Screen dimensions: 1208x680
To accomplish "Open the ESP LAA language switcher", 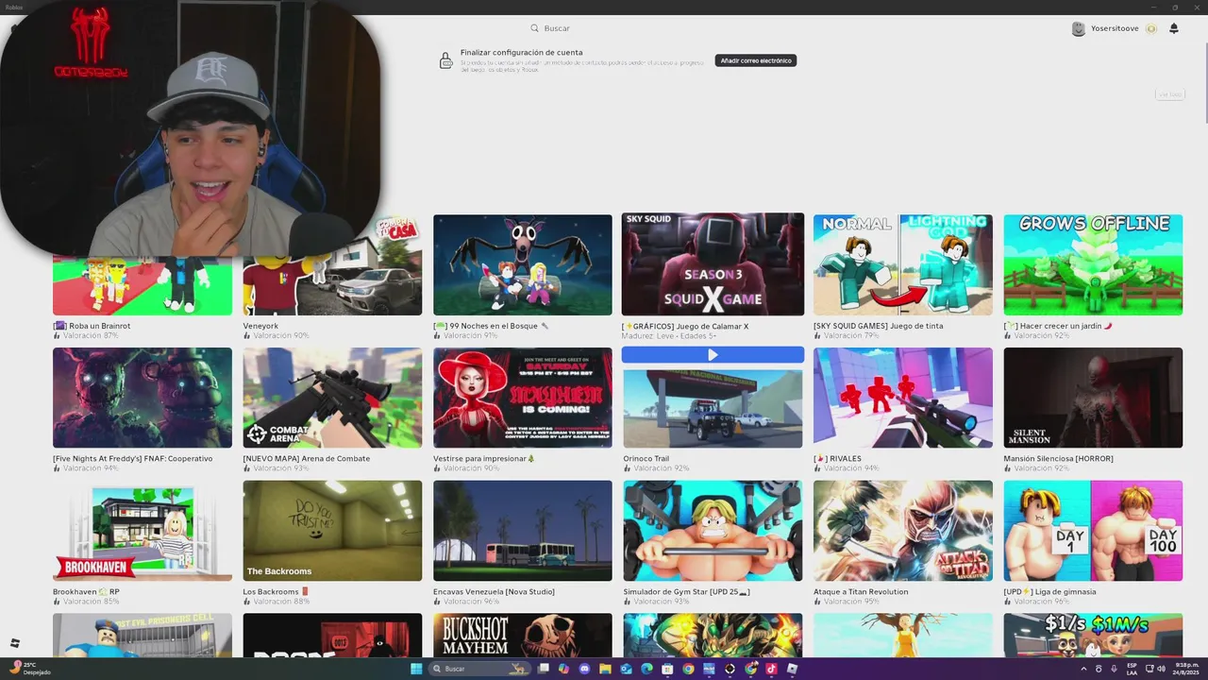I will 1132,669.
